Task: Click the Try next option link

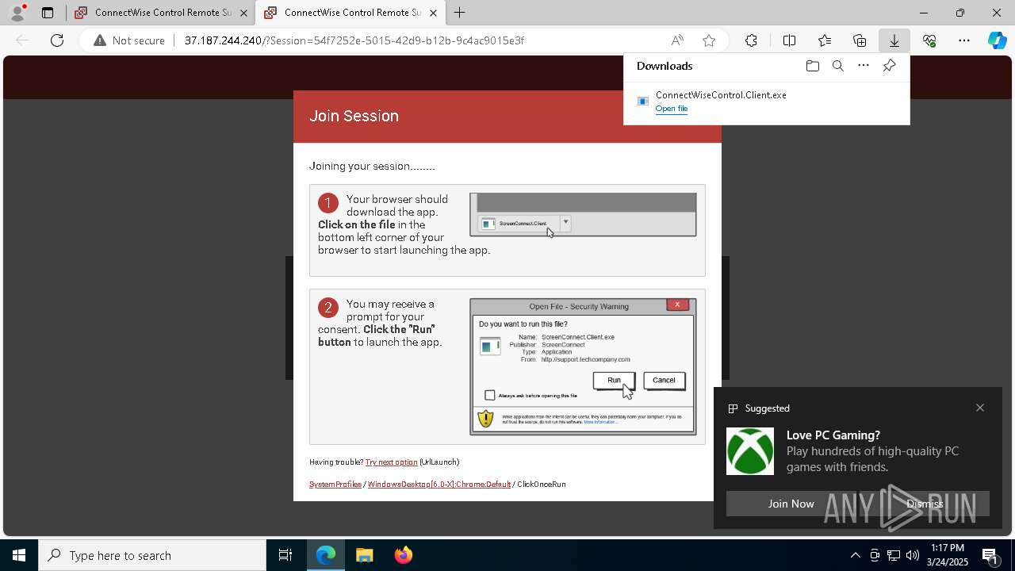Action: pos(391,462)
